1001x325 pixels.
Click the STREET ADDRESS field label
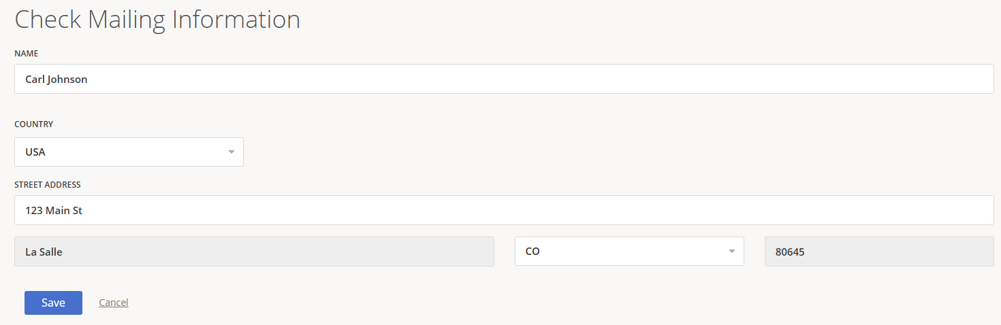coord(48,184)
